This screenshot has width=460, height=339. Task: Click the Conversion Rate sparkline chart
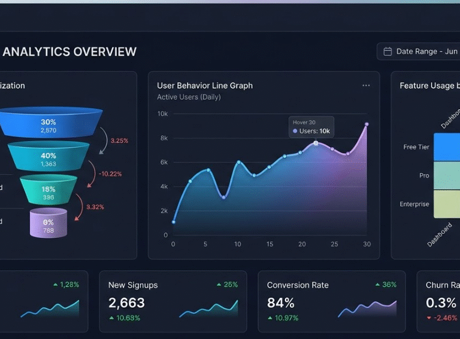(x=367, y=309)
